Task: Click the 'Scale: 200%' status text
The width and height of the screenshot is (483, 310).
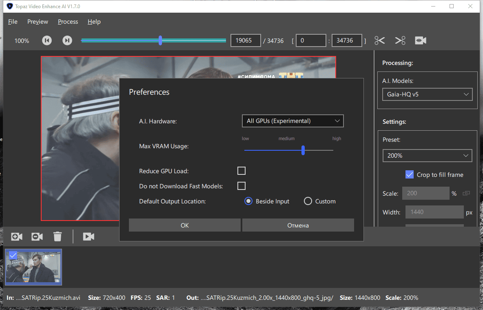Action: pos(402,298)
